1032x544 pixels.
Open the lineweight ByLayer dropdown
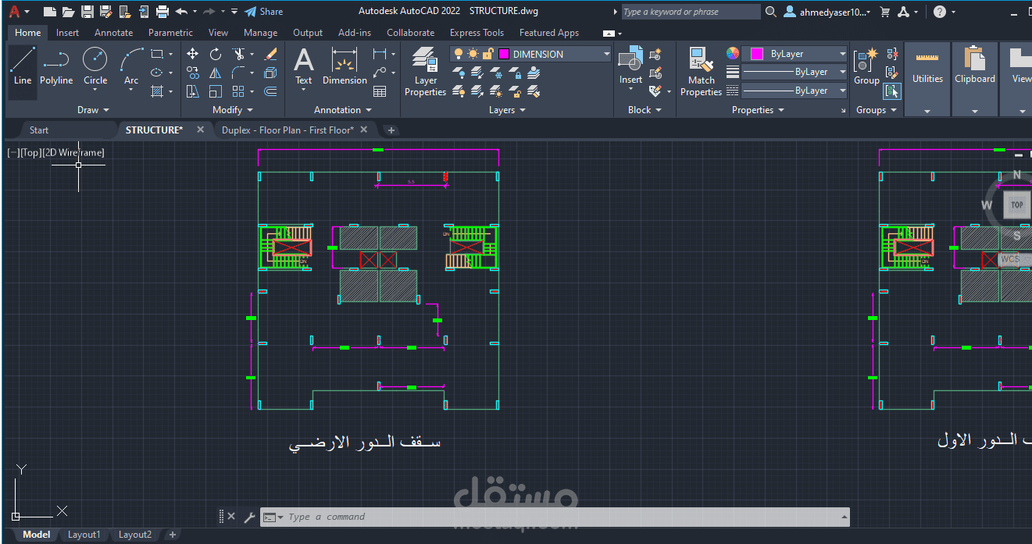coord(842,72)
